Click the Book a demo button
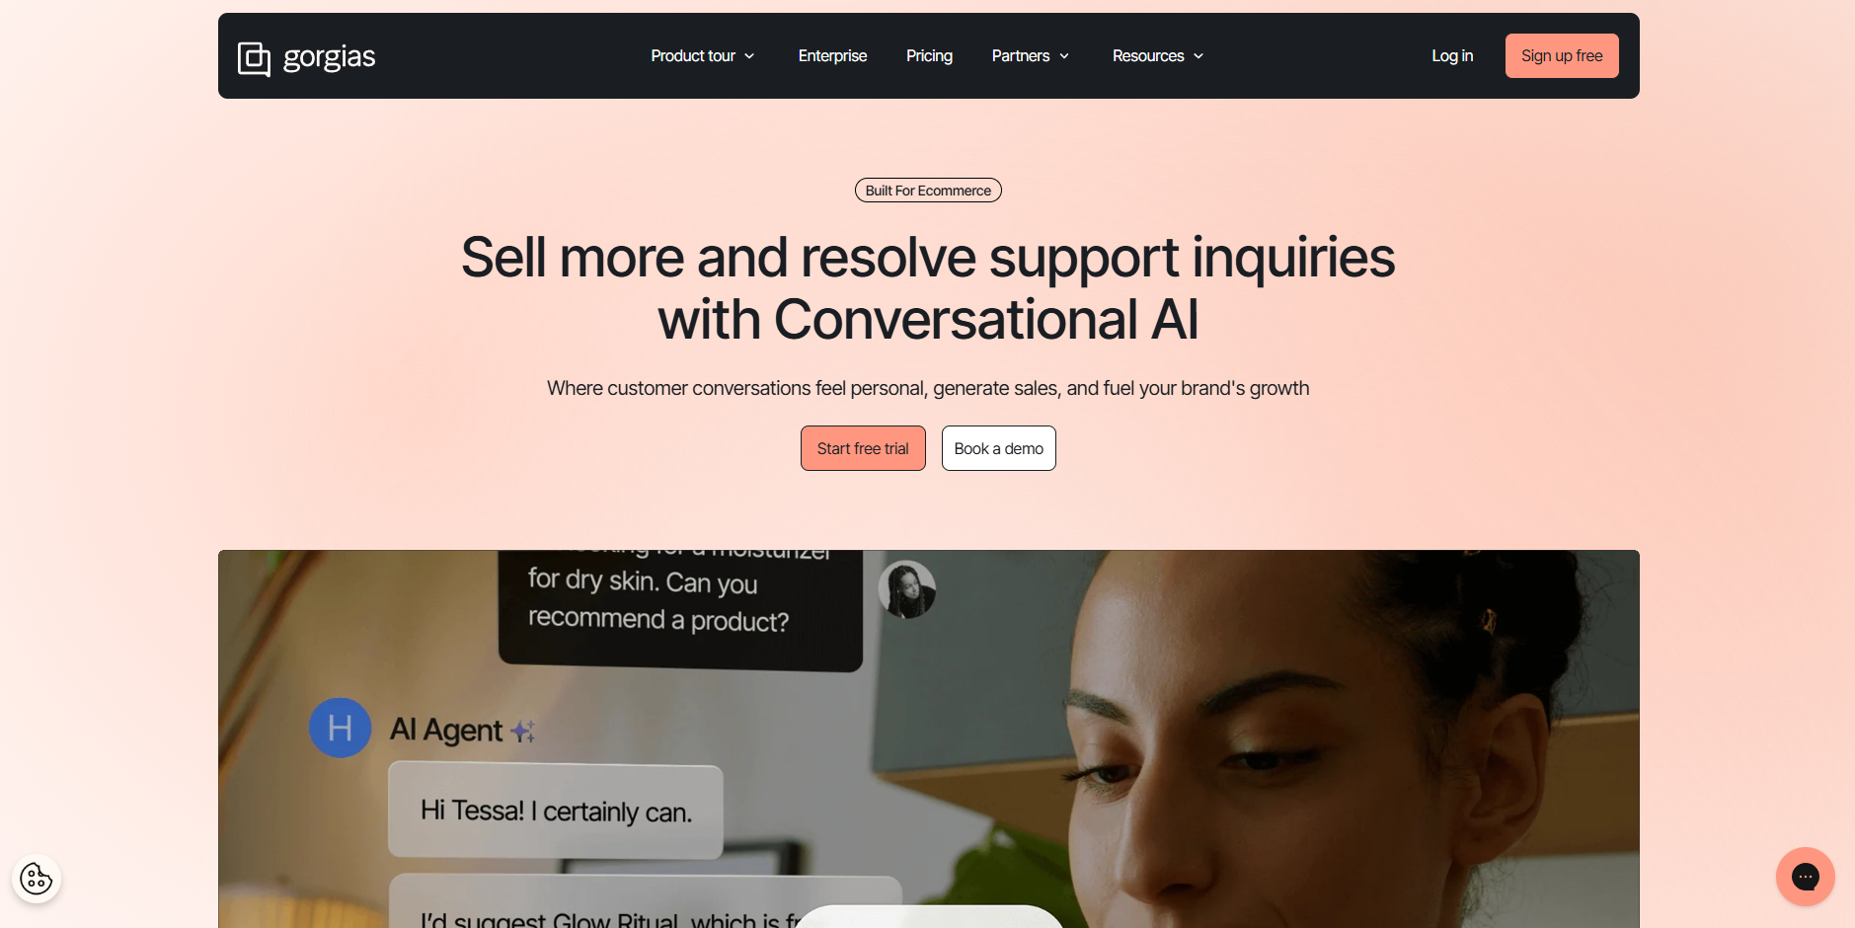 tap(999, 448)
